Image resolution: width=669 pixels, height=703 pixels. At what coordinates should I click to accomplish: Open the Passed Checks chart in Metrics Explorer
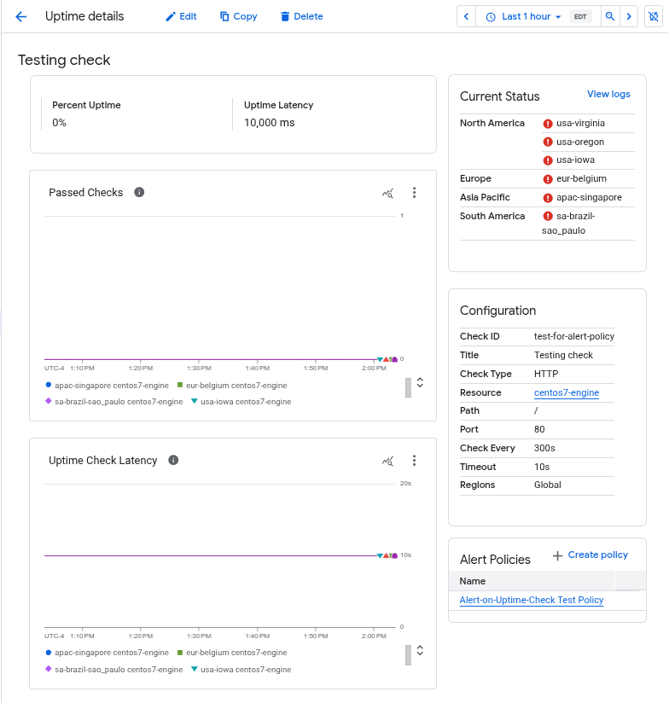(x=387, y=193)
